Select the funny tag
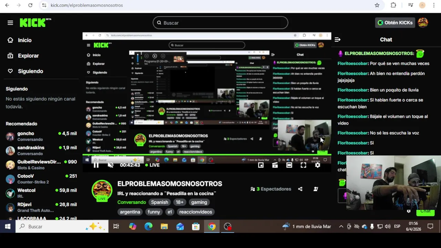Viewport: 441px width, 248px height. pos(154,212)
